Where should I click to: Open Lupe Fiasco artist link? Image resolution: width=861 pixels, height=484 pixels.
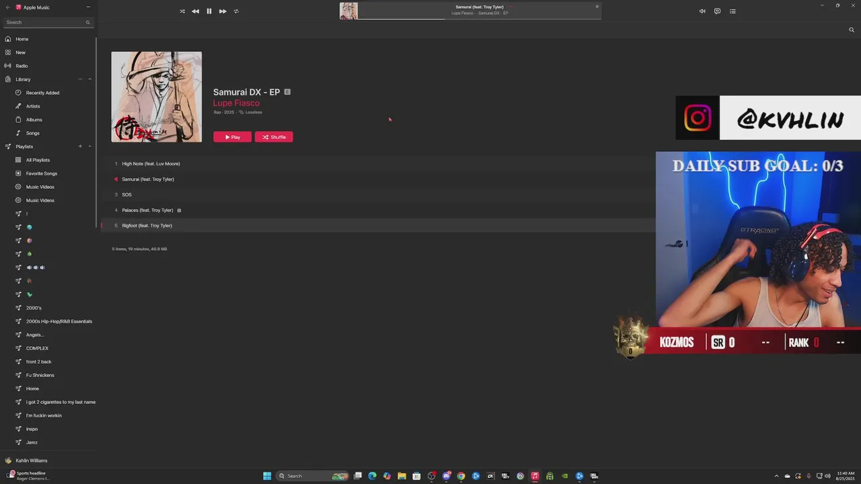click(x=236, y=103)
